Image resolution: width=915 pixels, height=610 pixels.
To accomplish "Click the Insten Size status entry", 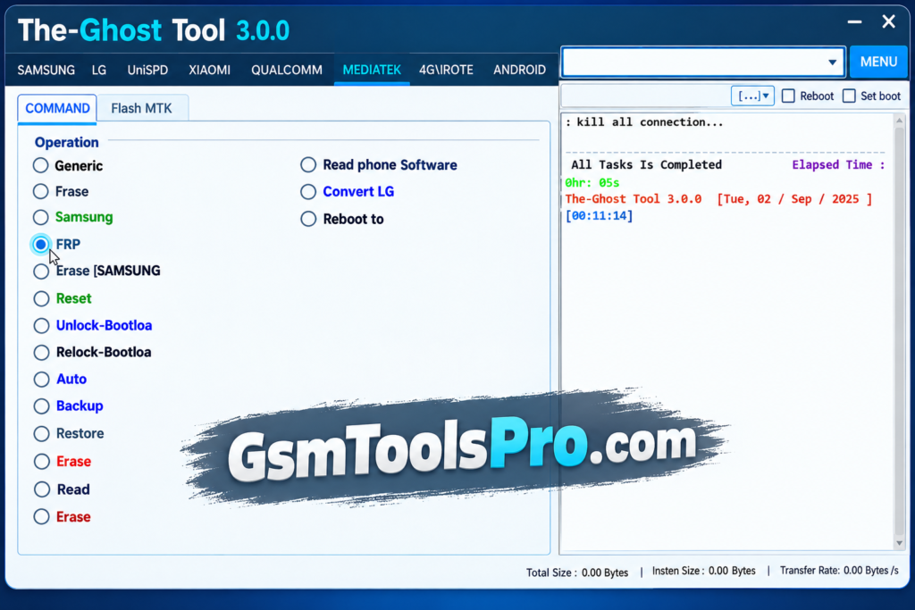I will click(704, 571).
